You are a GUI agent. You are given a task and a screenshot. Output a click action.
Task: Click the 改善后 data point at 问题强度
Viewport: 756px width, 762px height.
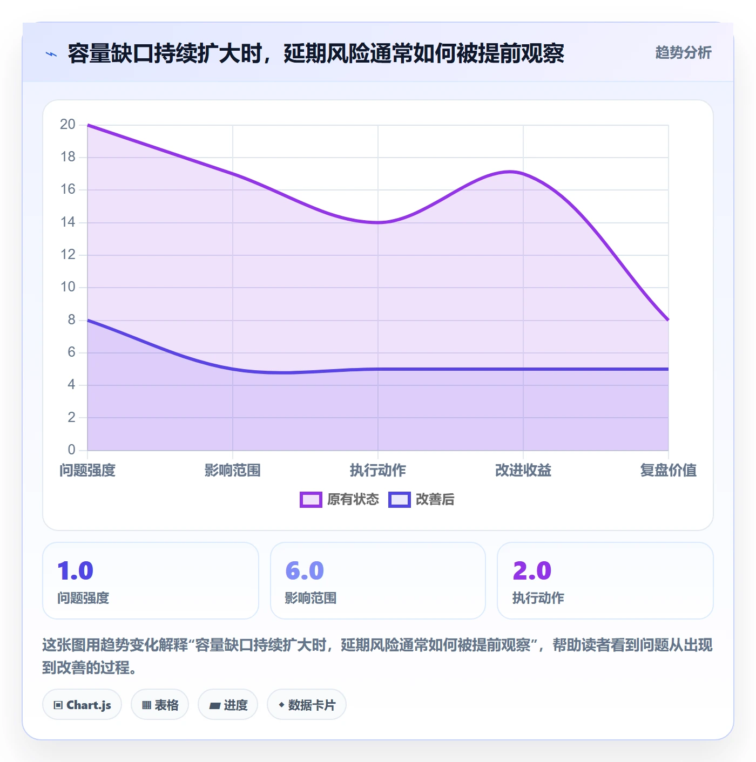(x=87, y=320)
